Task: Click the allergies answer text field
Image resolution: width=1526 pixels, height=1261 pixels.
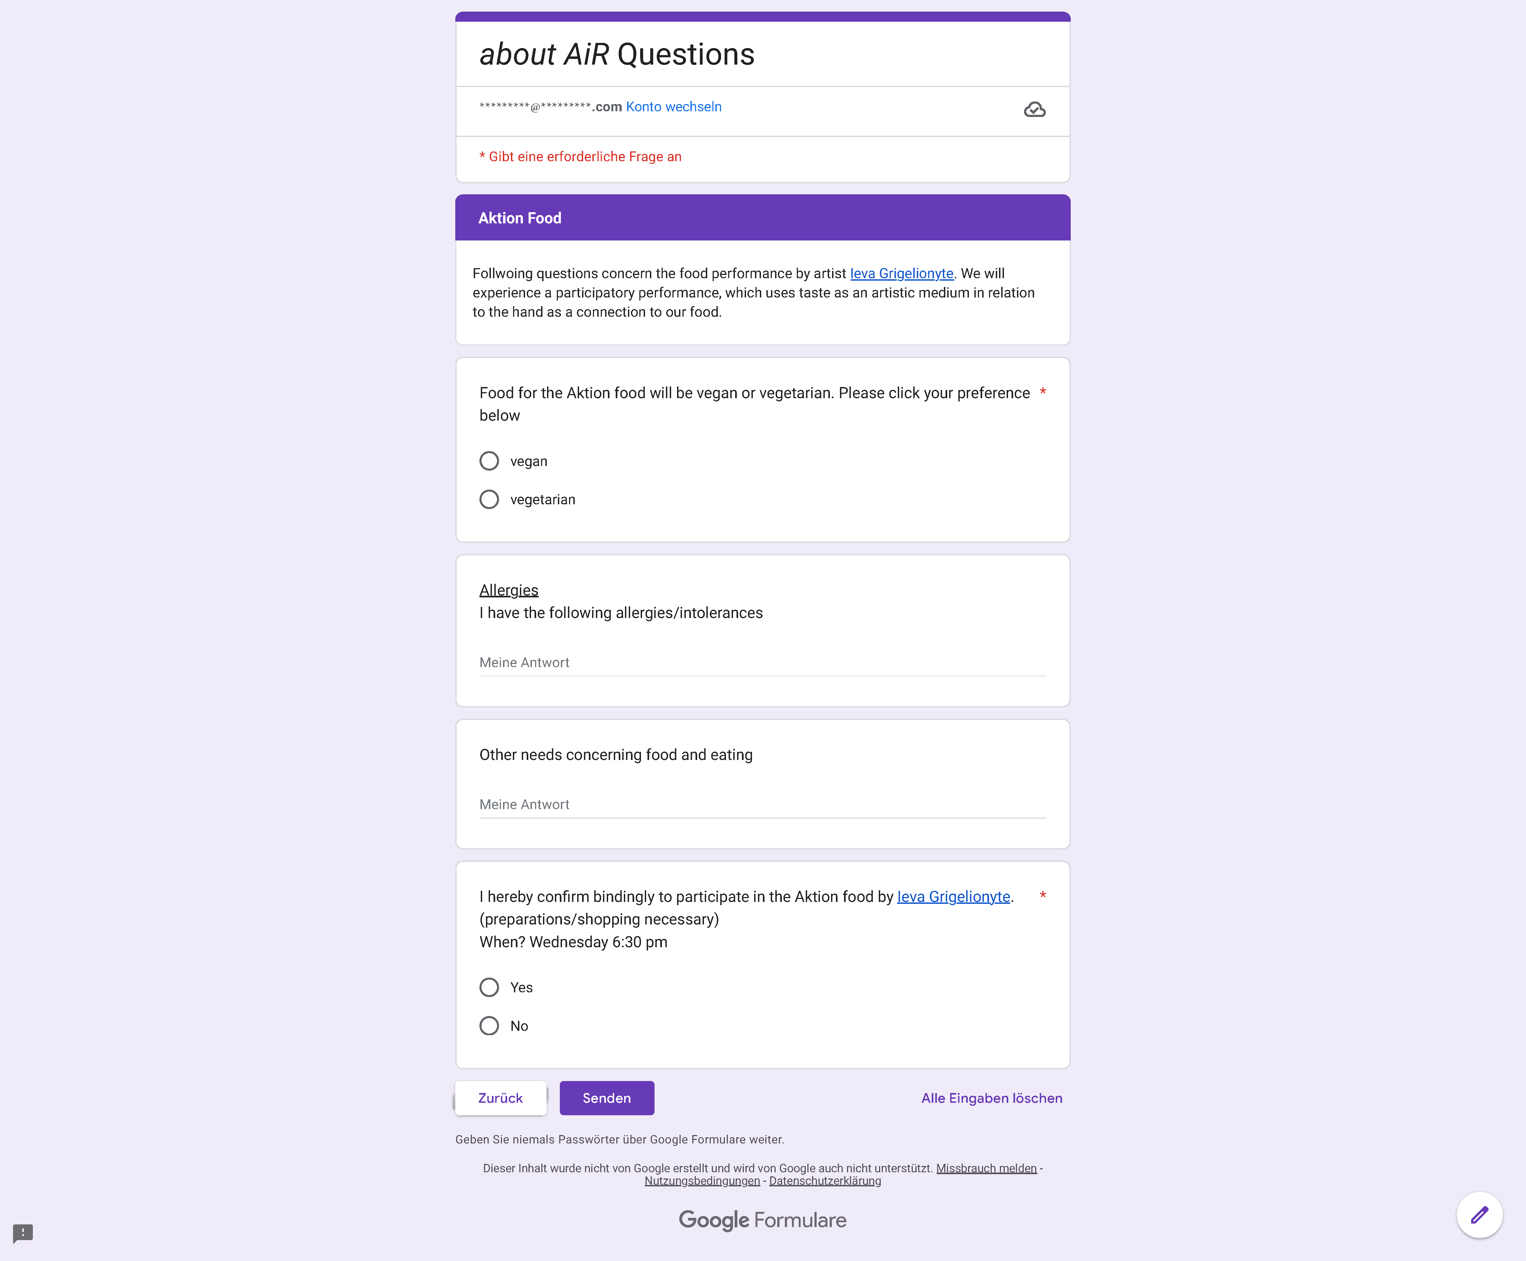Action: coord(762,663)
